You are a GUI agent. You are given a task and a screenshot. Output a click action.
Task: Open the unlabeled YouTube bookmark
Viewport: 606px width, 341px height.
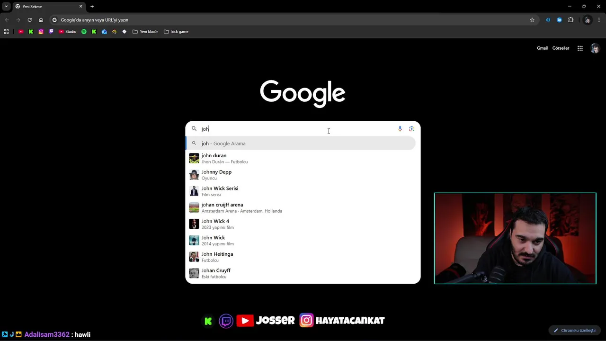(21, 32)
